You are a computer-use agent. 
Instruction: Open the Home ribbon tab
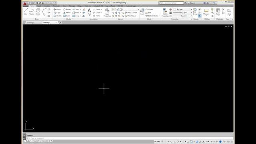click(32, 6)
